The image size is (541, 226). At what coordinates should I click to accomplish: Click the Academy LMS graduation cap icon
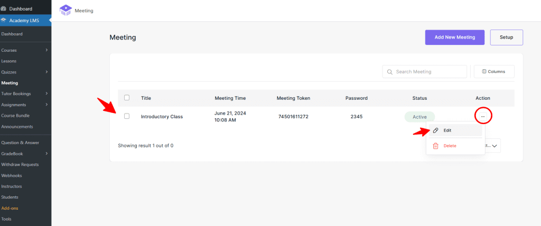click(x=4, y=21)
